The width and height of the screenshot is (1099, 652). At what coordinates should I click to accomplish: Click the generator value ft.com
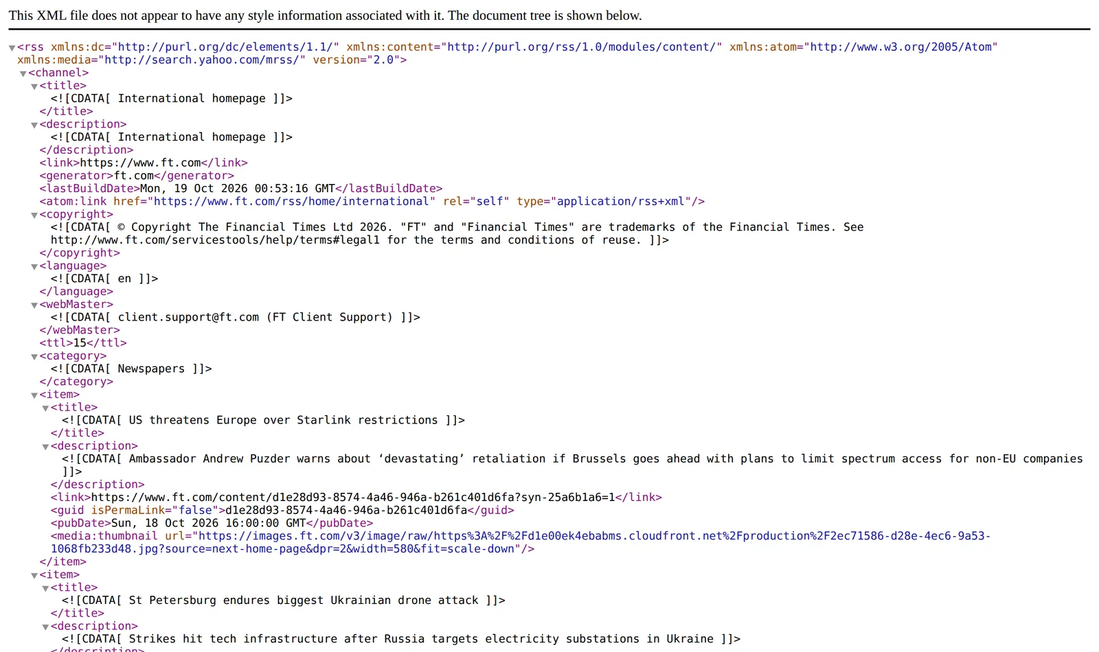[x=133, y=176]
